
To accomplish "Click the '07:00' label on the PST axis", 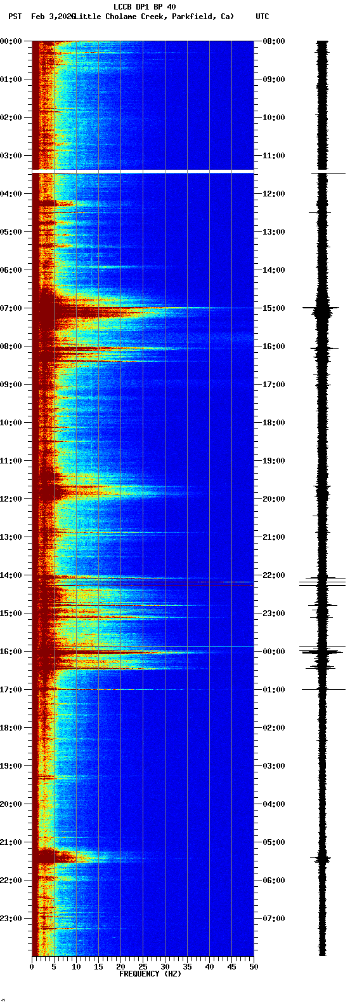I will tap(10, 308).
